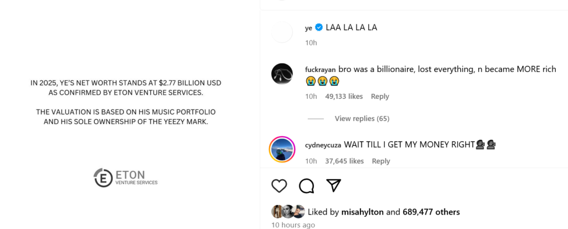The width and height of the screenshot is (568, 229).
Task: Click the '10 hours ago' post timestamp
Action: click(x=293, y=225)
